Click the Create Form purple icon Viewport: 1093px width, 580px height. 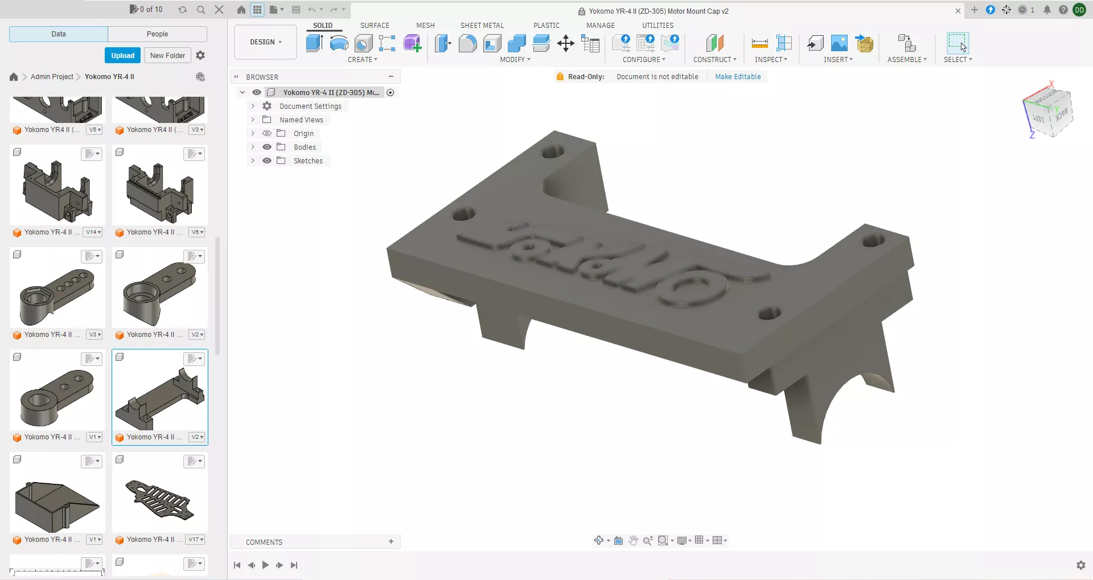[x=412, y=43]
